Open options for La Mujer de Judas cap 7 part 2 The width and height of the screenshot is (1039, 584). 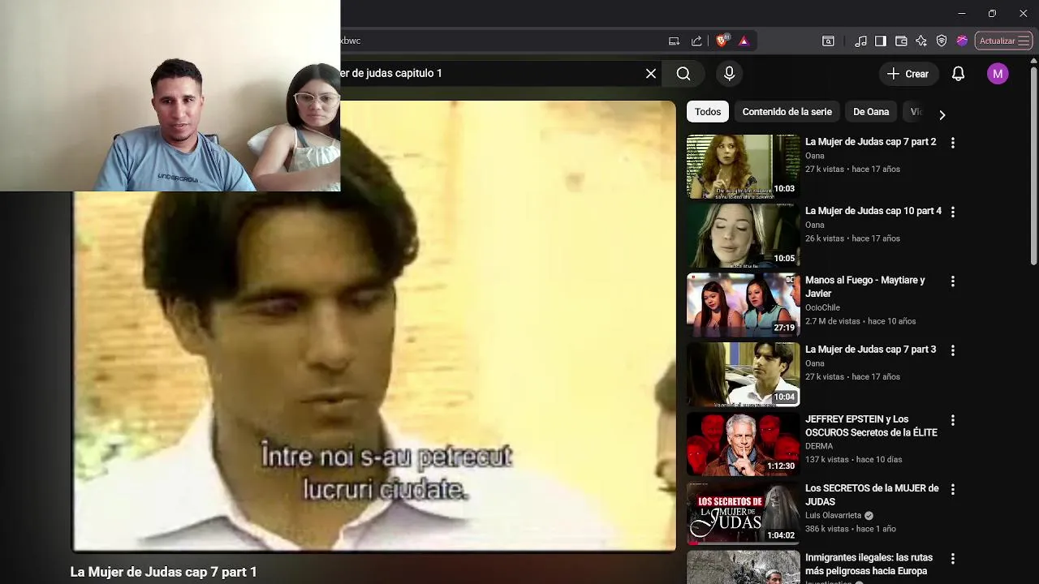[953, 143]
